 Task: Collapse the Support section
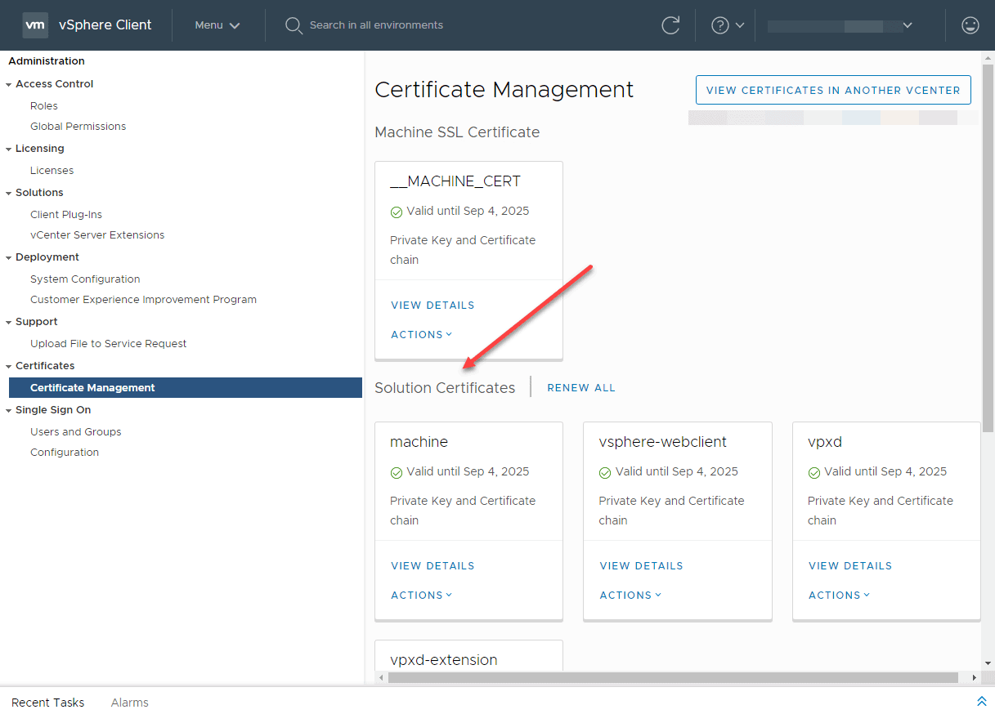(8, 322)
